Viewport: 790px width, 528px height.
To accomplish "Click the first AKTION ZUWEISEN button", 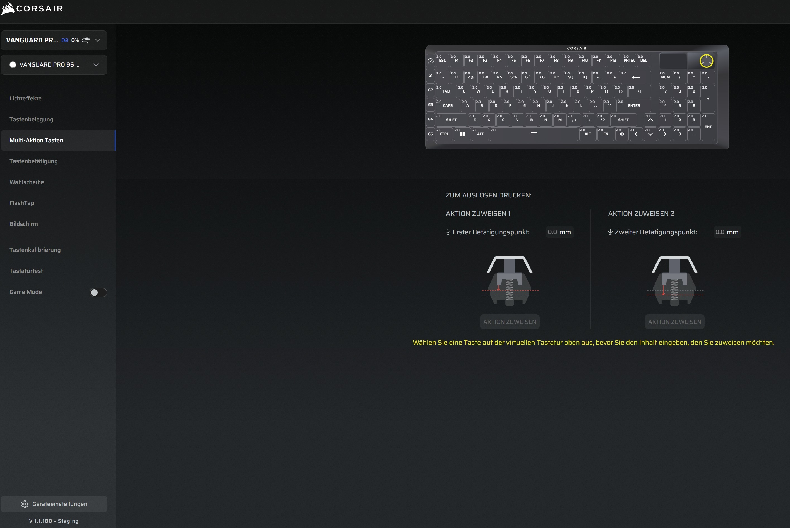I will tap(509, 322).
